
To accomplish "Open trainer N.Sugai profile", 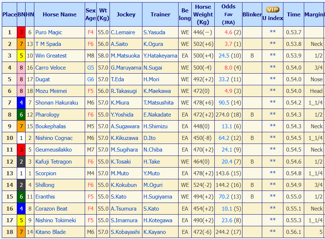I will click(x=153, y=68).
